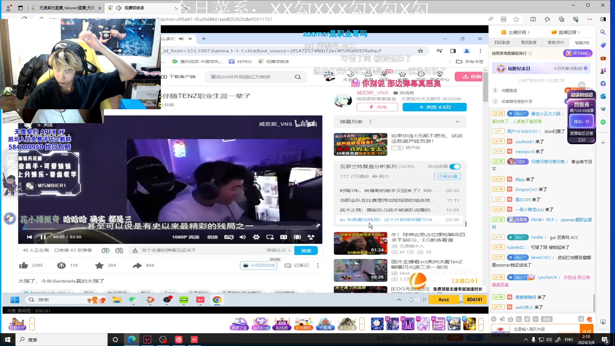Open the 00:26 TenZ video thumbnail
Screen dimensions: 615x346
(360, 270)
